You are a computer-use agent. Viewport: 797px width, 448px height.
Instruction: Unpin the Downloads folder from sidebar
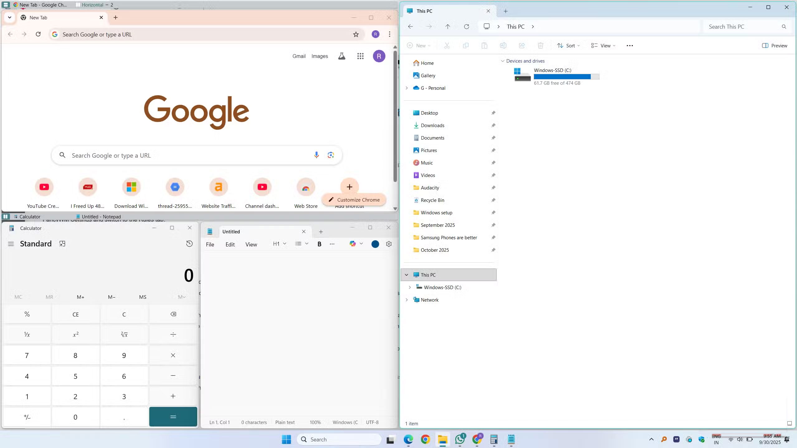point(493,125)
